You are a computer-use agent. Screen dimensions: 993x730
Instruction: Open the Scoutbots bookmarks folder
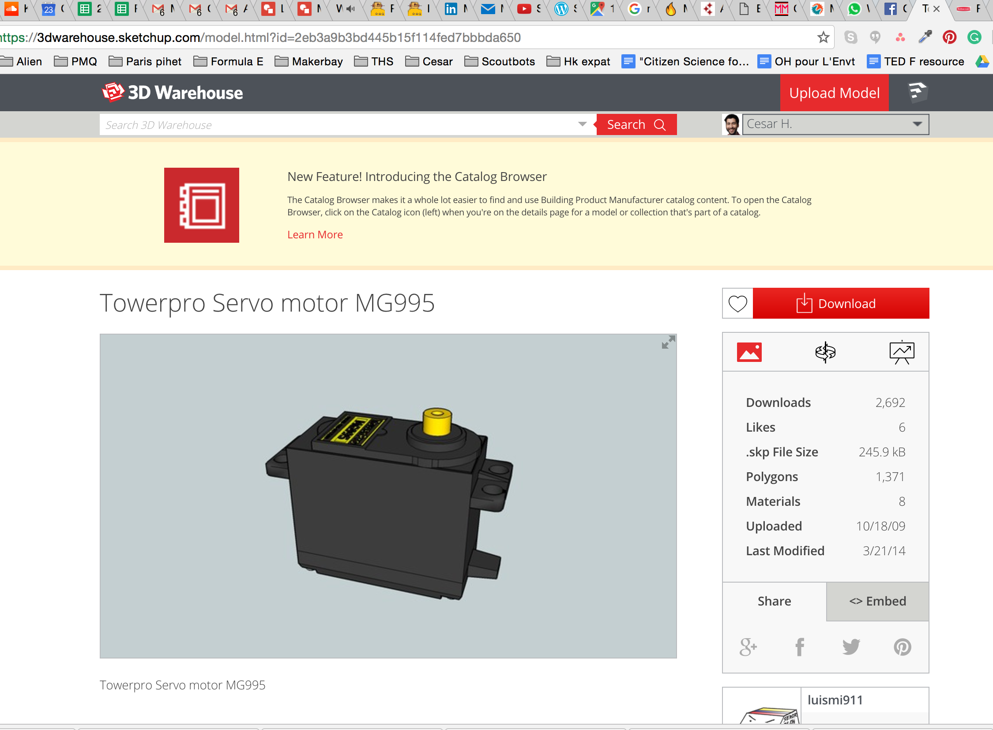coord(500,61)
